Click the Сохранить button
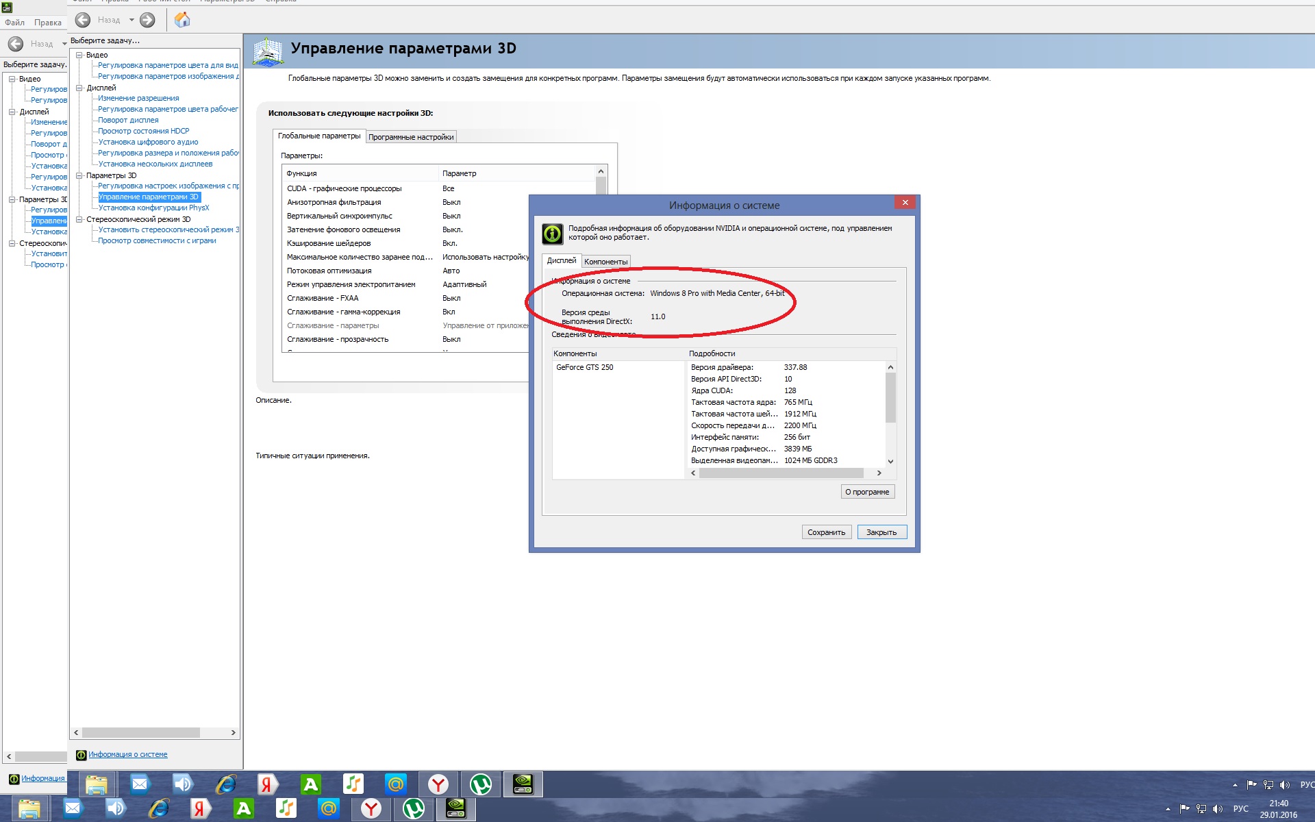The width and height of the screenshot is (1315, 822). [x=826, y=532]
